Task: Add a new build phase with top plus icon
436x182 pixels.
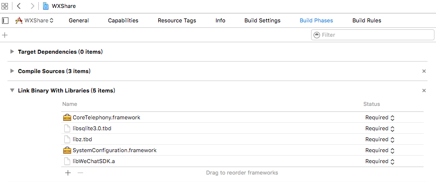Action: coord(4,35)
